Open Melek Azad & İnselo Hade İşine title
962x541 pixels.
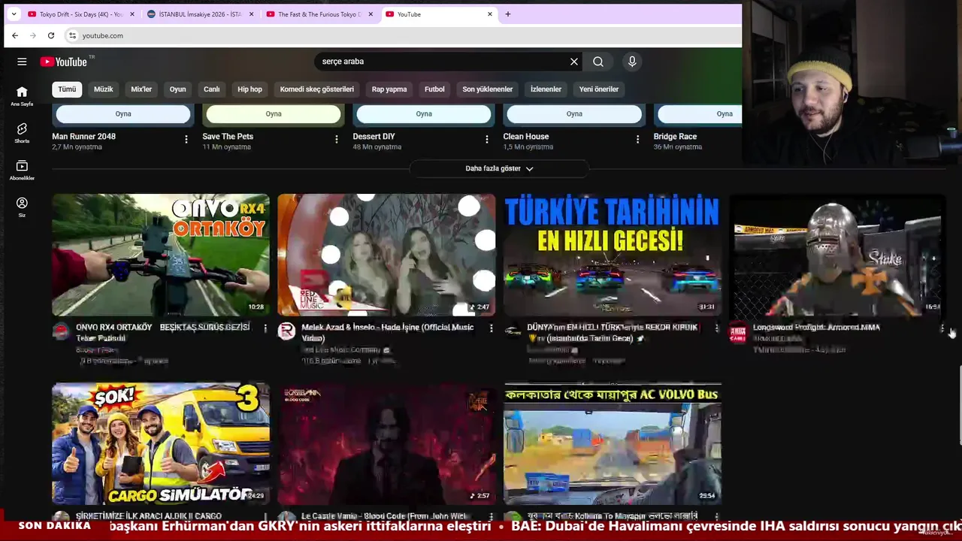(x=388, y=333)
